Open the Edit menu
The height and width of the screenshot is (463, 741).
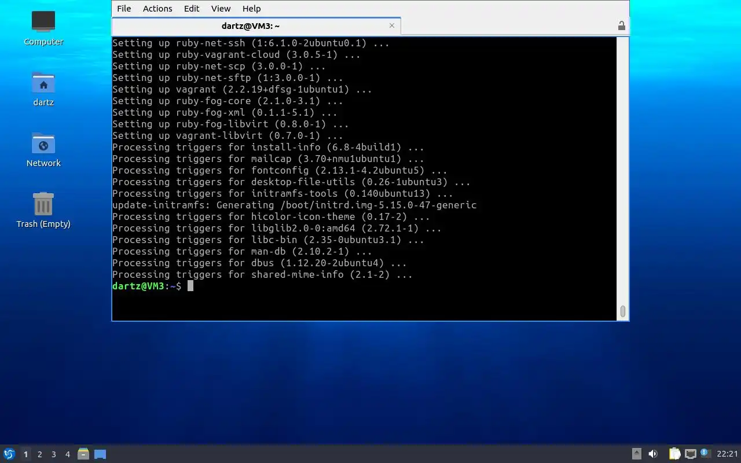pos(192,9)
